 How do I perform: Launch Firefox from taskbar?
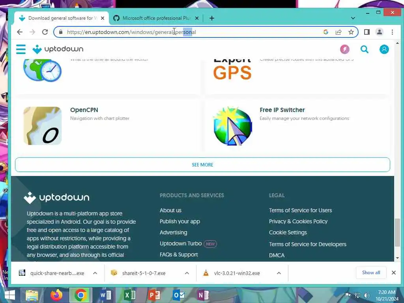[56, 295]
